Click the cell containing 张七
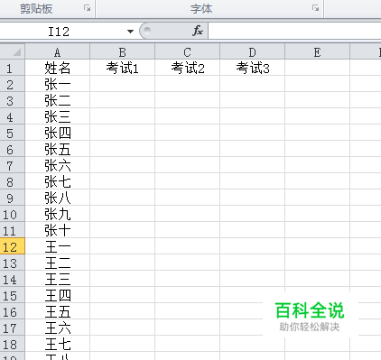 pos(57,181)
